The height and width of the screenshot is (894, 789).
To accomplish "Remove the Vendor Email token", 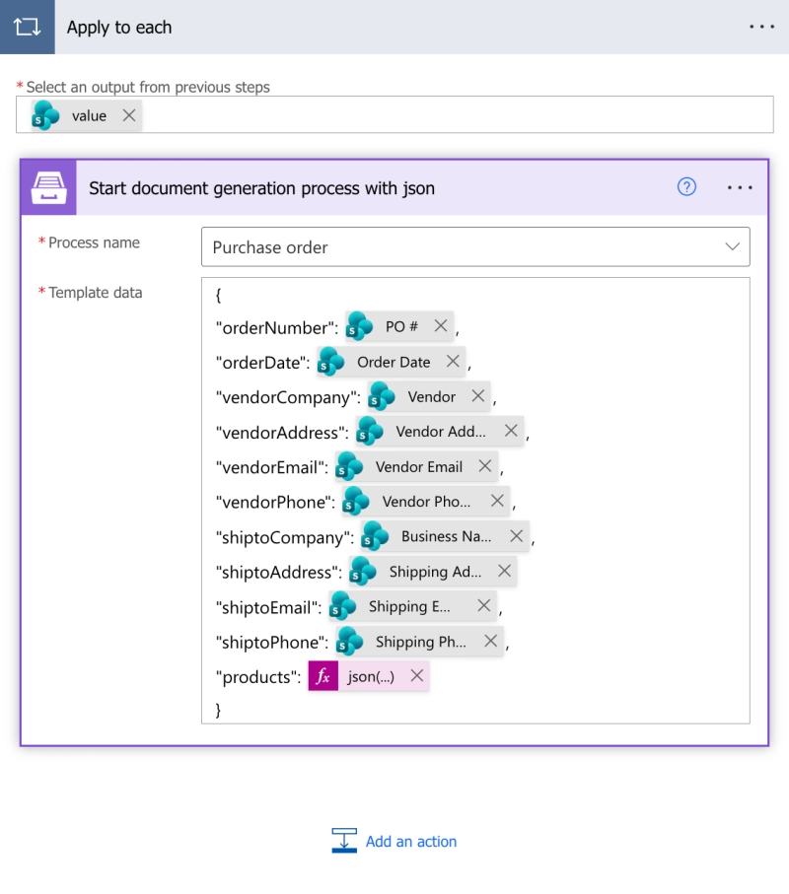I will pyautogui.click(x=485, y=466).
